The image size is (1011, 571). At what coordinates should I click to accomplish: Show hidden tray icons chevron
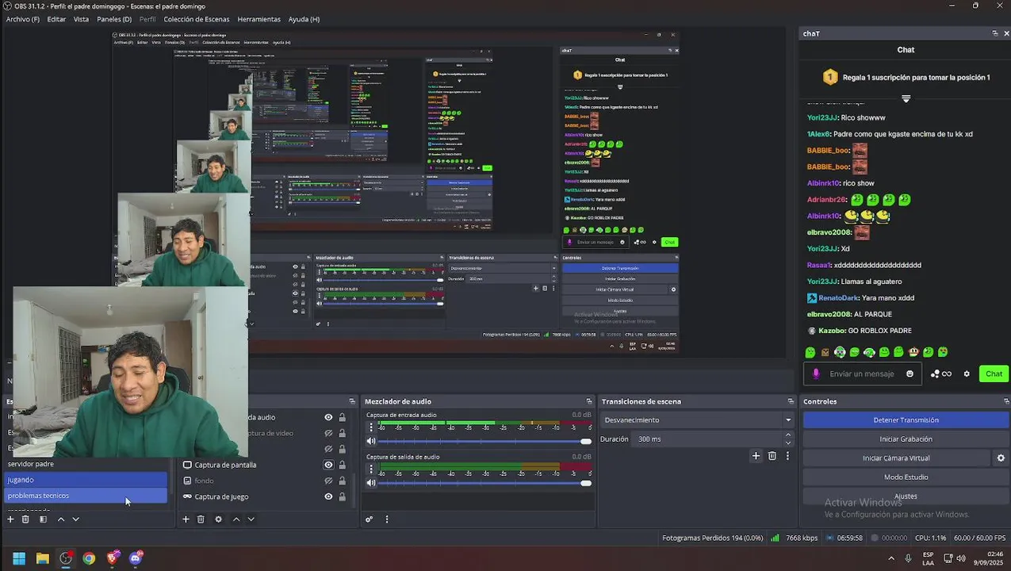pos(891,558)
